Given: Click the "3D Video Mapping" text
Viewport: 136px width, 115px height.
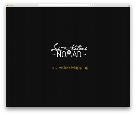Looking at the screenshot, I should 70,68.
